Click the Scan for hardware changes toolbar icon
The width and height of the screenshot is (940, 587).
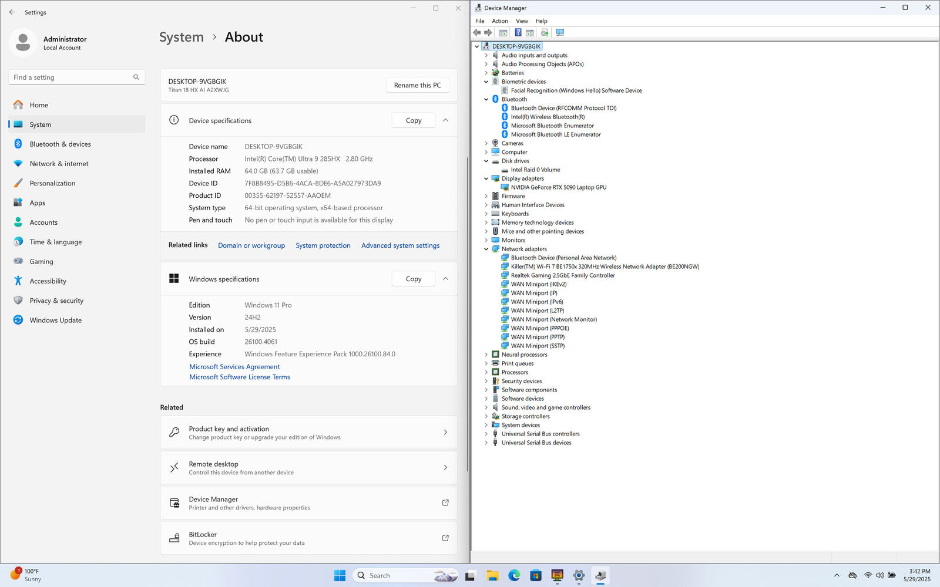[x=560, y=33]
